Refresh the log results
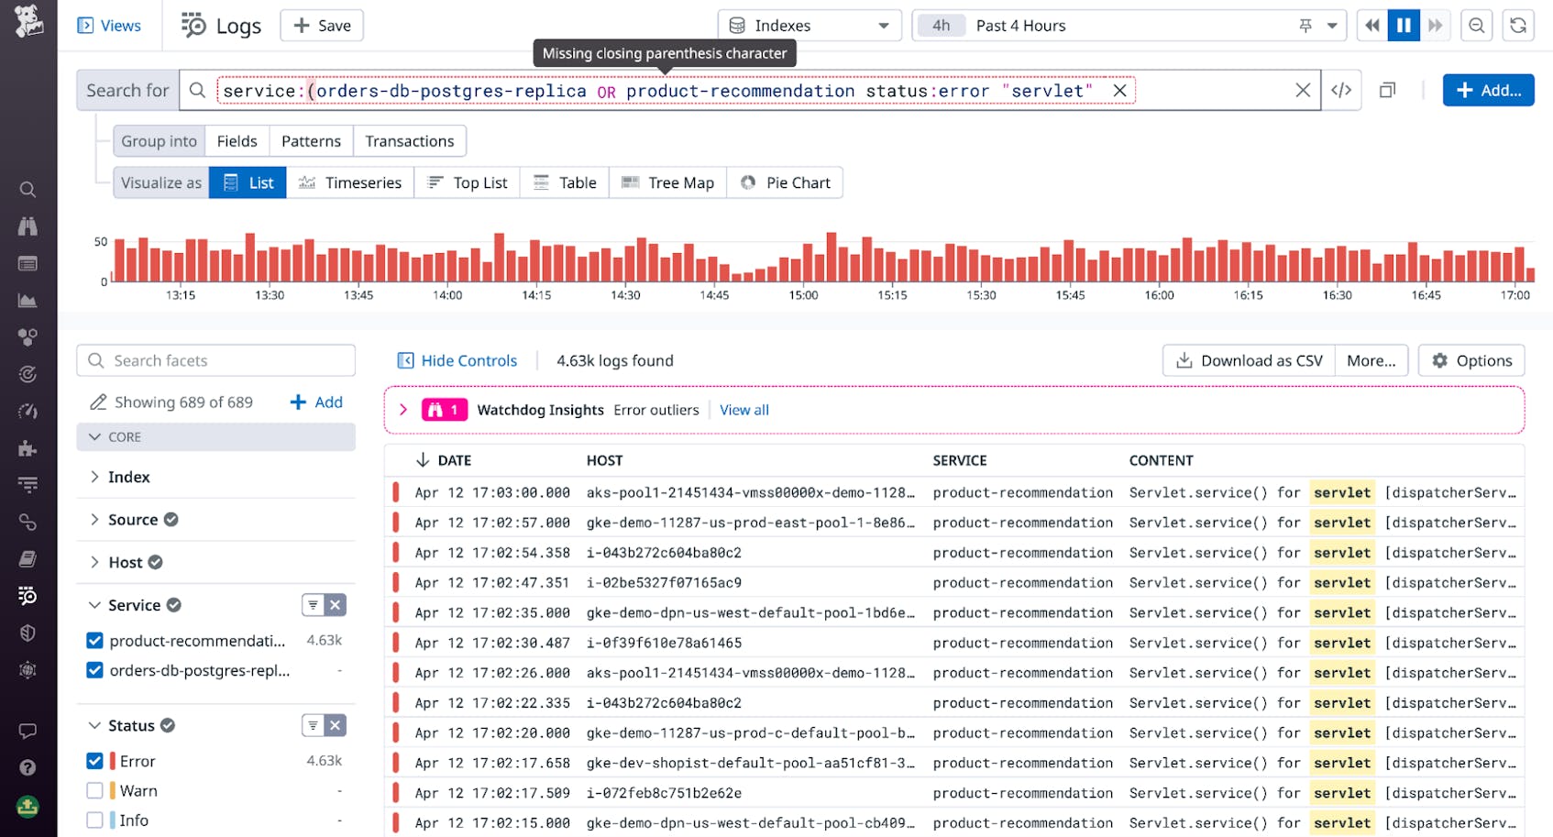1553x837 pixels. click(x=1519, y=25)
